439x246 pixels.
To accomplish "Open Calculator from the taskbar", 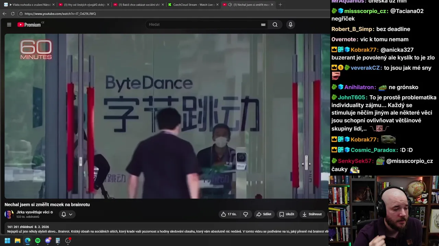I will (x=58, y=241).
